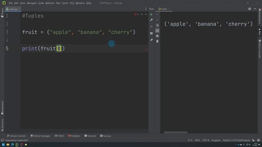The height and width of the screenshot is (147, 262).
Task: Toggle Scroll to End in Run console
Action: tap(157, 31)
